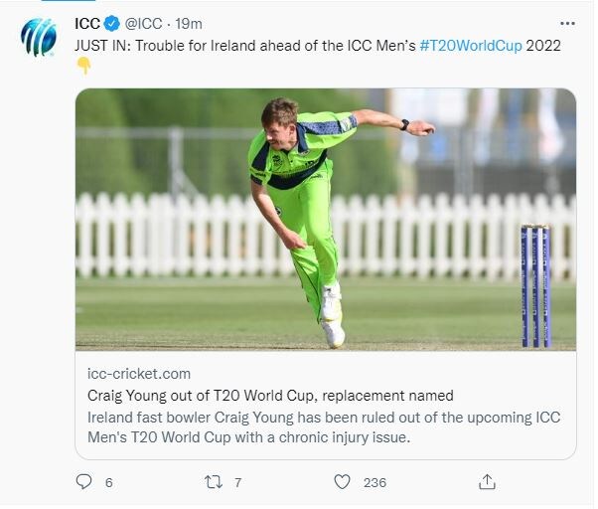This screenshot has height=509, width=598.
Task: Open the @ICC handle link
Action: click(x=143, y=24)
